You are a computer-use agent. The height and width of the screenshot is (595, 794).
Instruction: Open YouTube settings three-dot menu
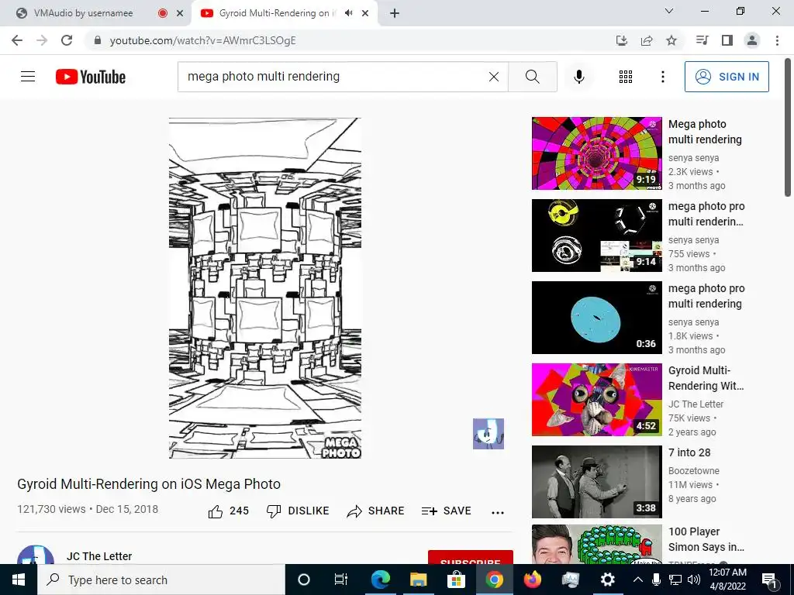tap(662, 77)
